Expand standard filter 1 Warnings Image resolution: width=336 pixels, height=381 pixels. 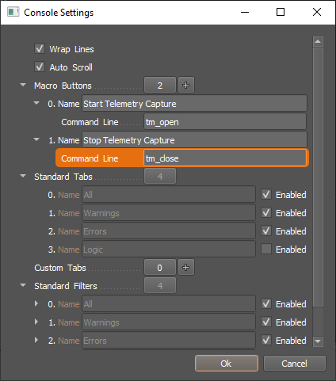[x=36, y=322]
